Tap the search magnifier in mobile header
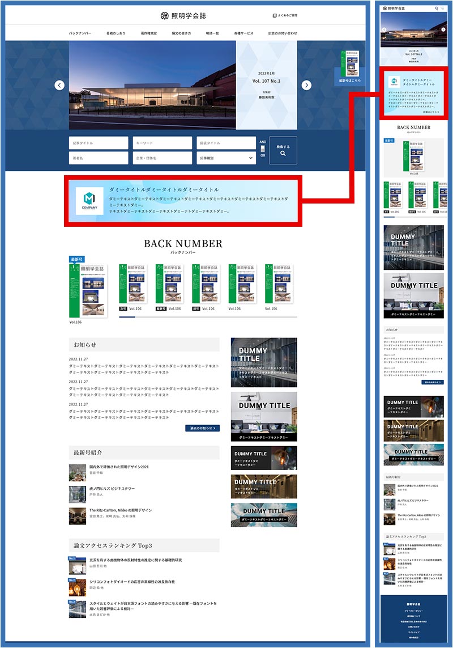The height and width of the screenshot is (648, 453). (437, 9)
